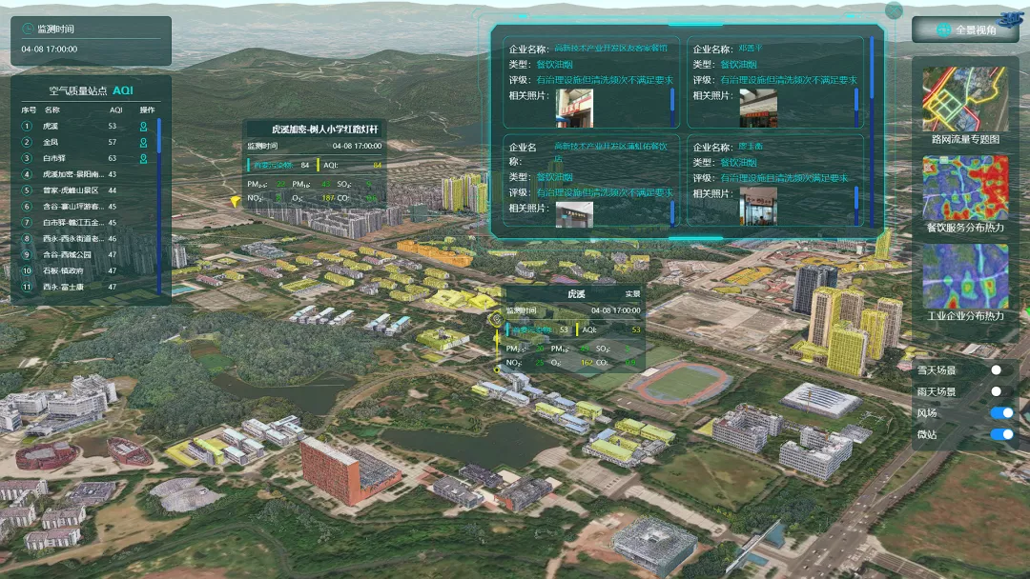Click the locate icon for 白市驿 station
This screenshot has height=579, width=1030.
[144, 158]
